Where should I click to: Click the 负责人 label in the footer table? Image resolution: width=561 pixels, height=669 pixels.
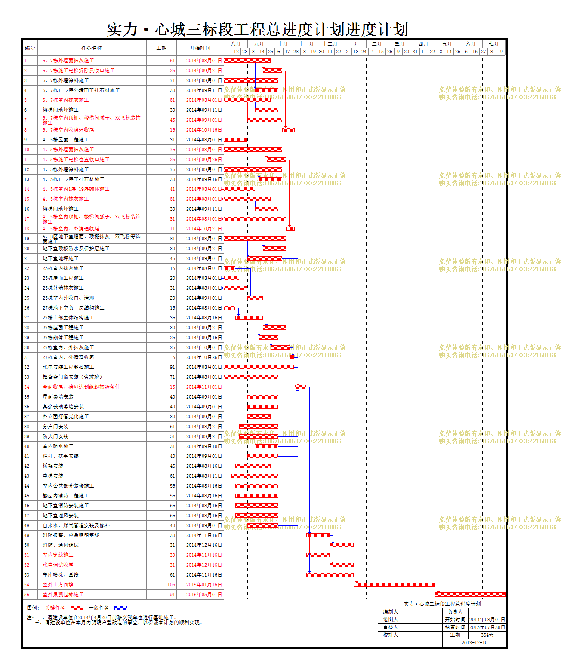coord(455,612)
